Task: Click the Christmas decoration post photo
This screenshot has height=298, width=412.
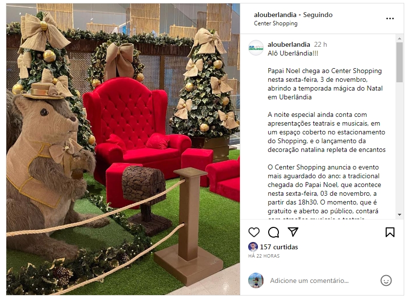Action: coord(123,149)
